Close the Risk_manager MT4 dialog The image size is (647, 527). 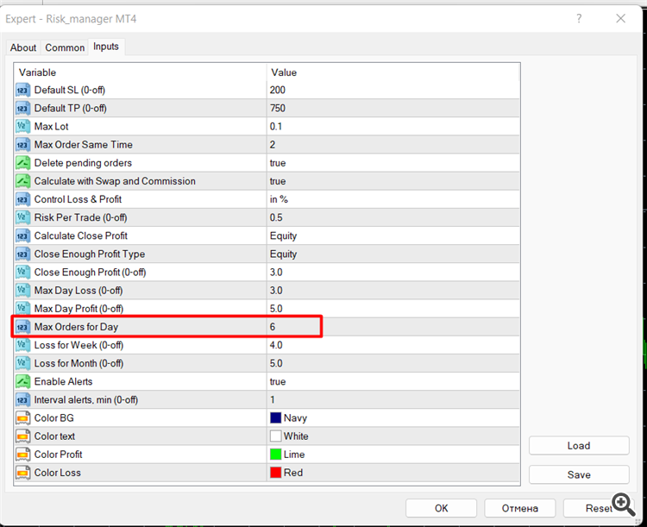pyautogui.click(x=620, y=19)
